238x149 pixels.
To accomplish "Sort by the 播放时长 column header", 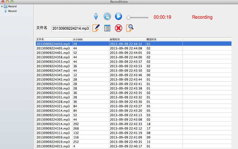I will tap(164, 39).
